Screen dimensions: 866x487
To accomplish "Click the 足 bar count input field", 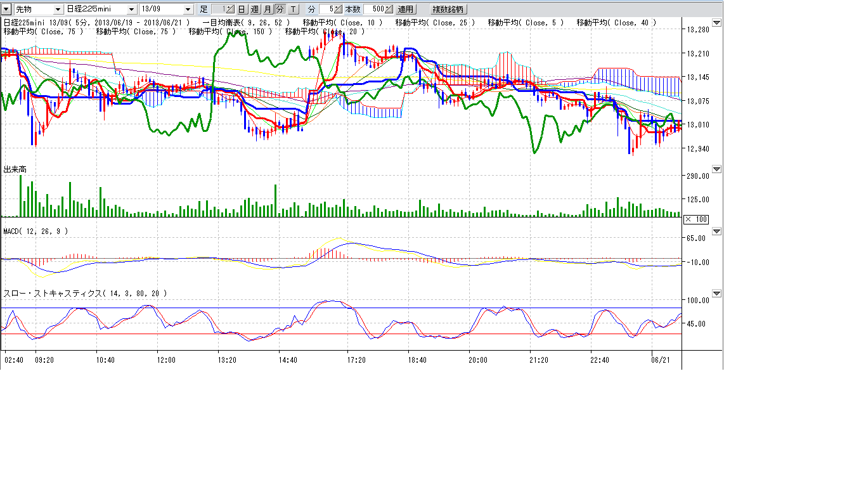I will tap(217, 10).
